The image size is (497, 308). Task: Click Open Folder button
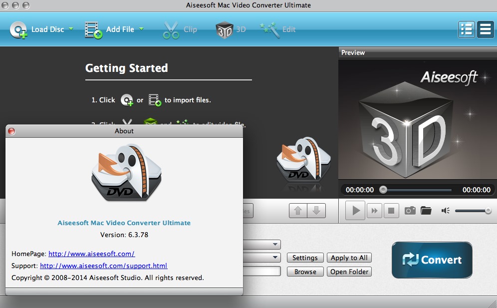tap(349, 272)
